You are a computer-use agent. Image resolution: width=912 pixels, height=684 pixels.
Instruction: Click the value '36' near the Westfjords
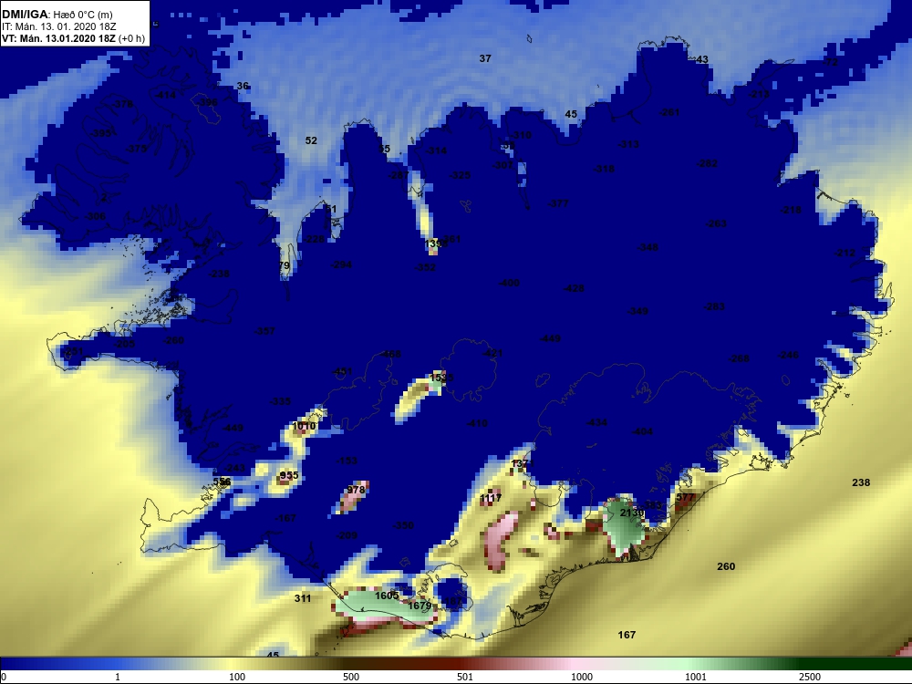pos(243,86)
